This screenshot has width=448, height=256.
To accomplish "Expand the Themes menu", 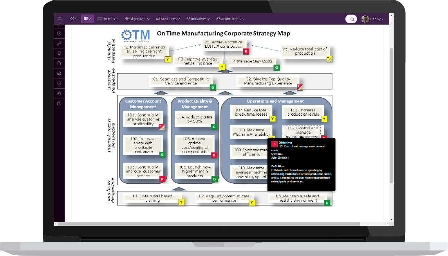I will [x=108, y=19].
